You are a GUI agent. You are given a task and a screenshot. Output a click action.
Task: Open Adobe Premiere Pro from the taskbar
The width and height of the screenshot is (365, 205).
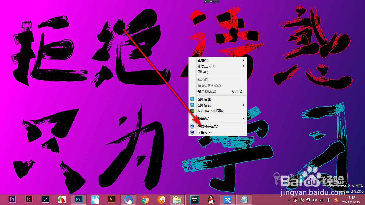[12, 199]
